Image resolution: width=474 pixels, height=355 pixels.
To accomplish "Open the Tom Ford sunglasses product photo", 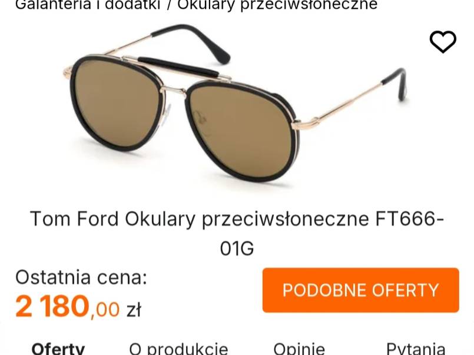I will [x=236, y=102].
